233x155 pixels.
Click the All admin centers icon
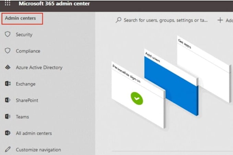pos(8,133)
